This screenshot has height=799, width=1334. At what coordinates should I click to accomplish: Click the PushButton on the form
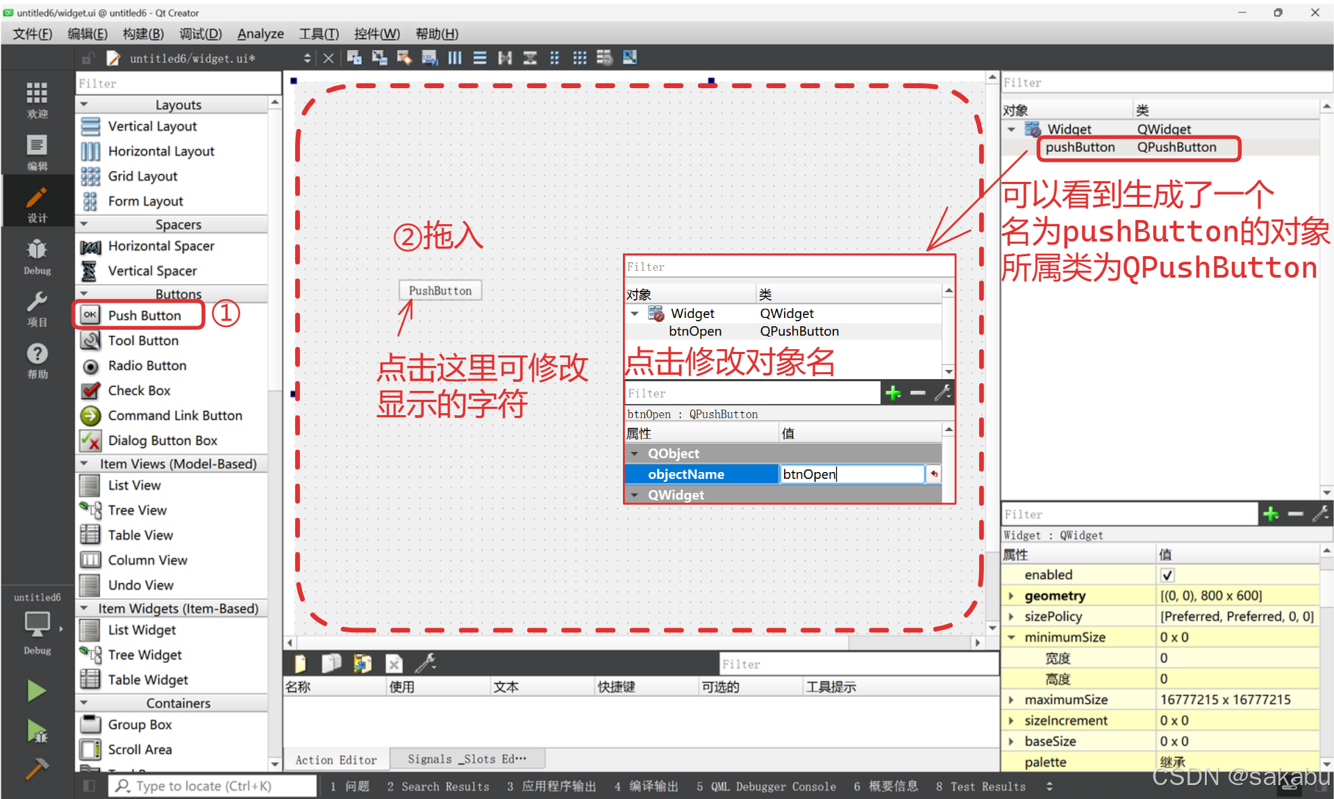coord(440,291)
